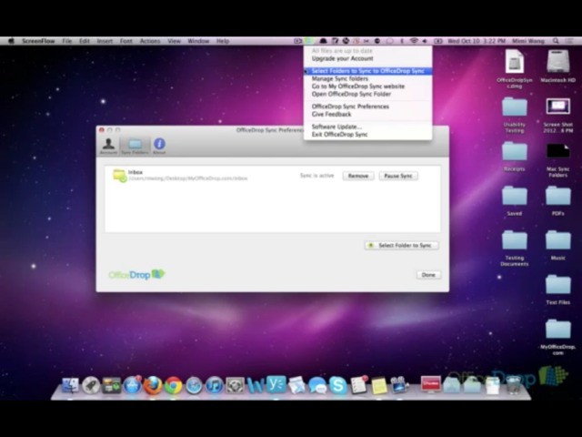The image size is (582, 437).
Task: Open the About tab icon
Action: pyautogui.click(x=159, y=146)
